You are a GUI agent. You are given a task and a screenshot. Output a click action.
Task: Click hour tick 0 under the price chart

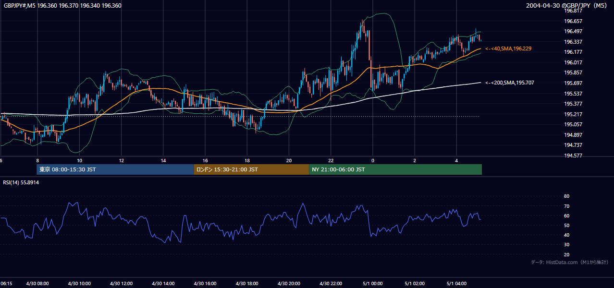(373, 161)
